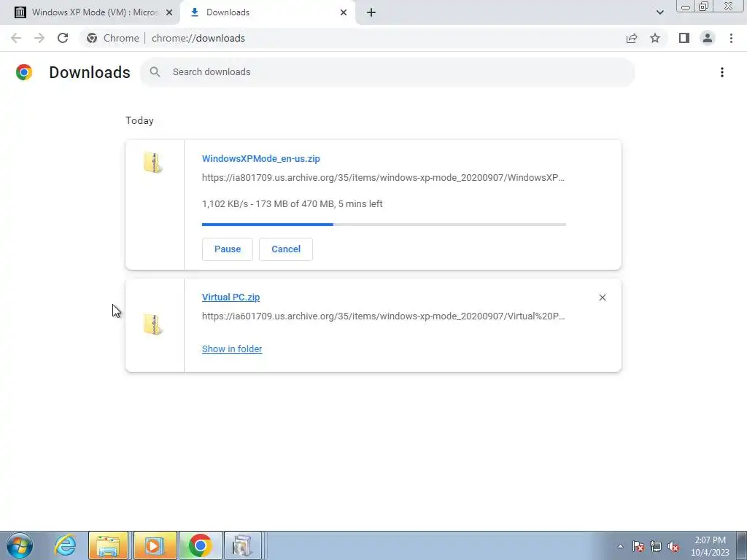The height and width of the screenshot is (560, 747).
Task: Click the Chrome logo beside Downloads
Action: click(24, 72)
